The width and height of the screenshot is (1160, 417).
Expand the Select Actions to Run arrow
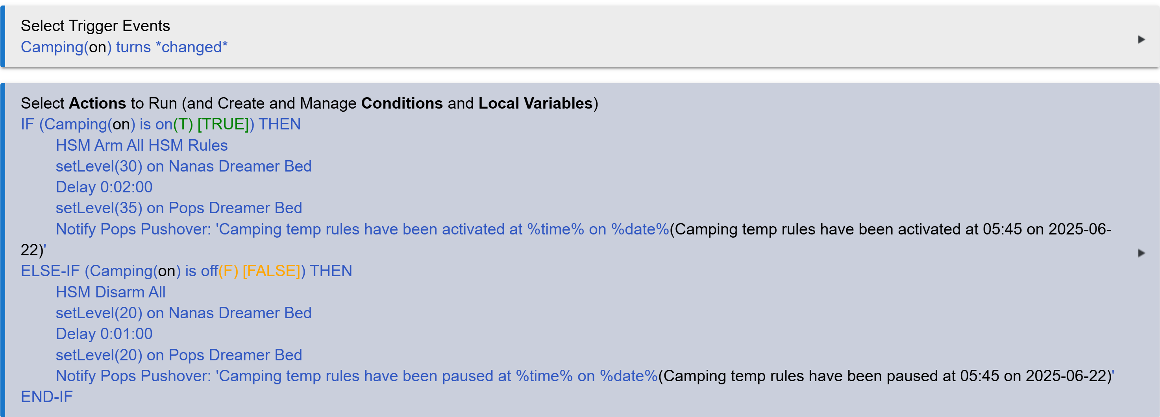[x=1141, y=253]
